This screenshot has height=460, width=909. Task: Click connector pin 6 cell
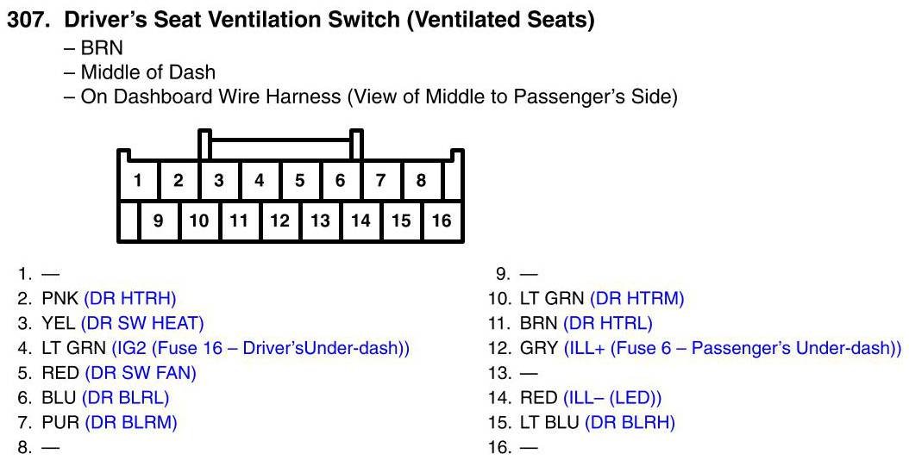pyautogui.click(x=341, y=181)
